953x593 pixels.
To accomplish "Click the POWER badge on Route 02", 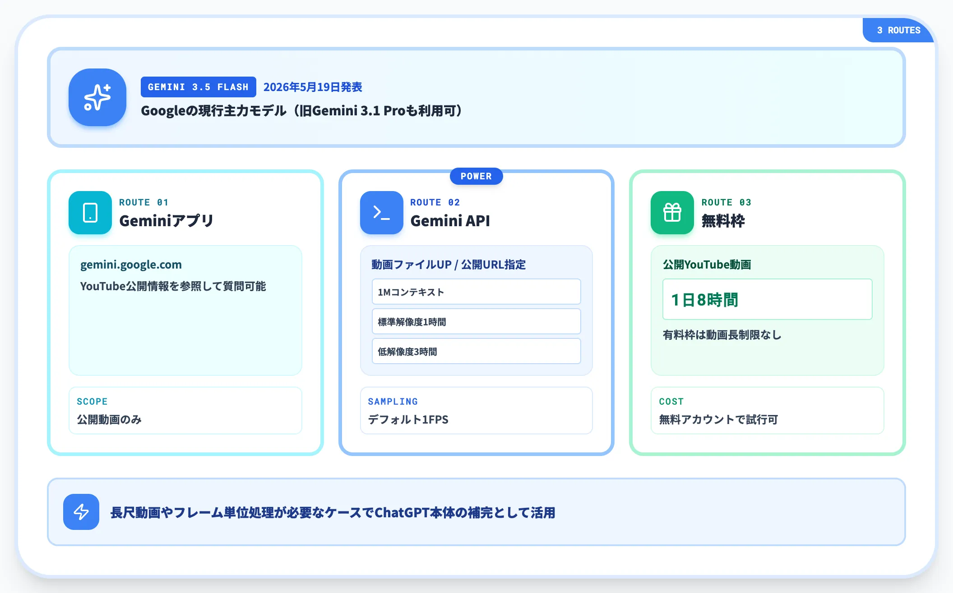I will coord(476,176).
